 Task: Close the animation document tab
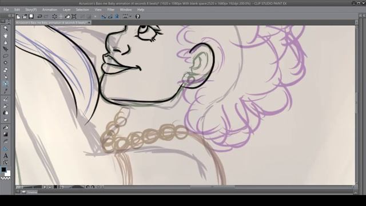click(x=89, y=23)
